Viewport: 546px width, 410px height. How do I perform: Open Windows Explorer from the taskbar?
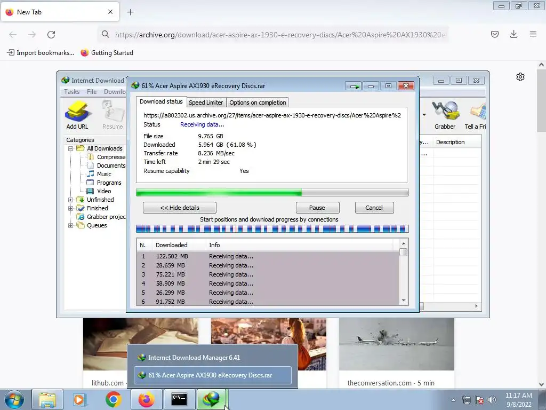point(47,399)
